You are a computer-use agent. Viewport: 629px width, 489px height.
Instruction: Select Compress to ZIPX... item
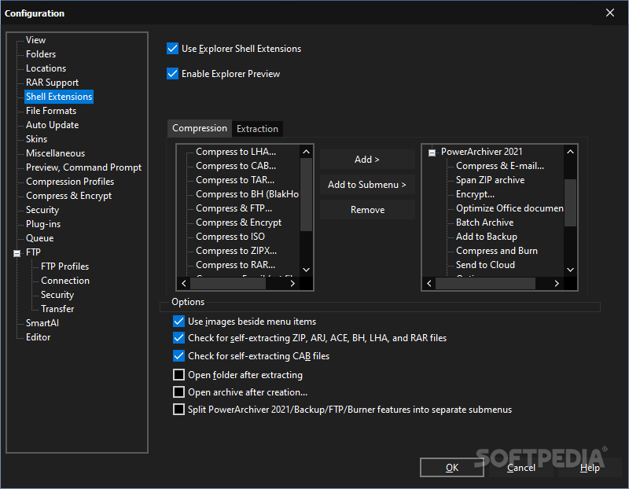tap(237, 251)
